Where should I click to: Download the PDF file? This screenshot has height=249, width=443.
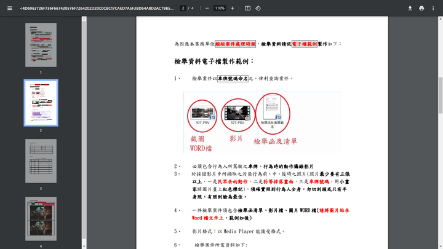410,8
